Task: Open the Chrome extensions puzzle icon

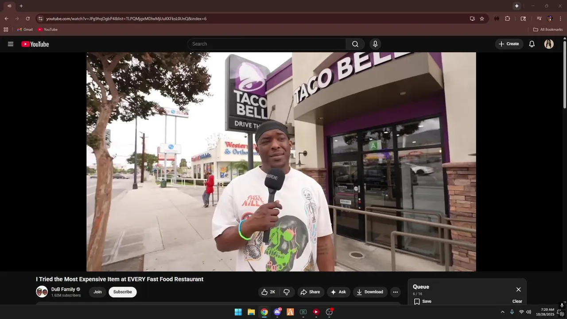Action: pyautogui.click(x=508, y=19)
